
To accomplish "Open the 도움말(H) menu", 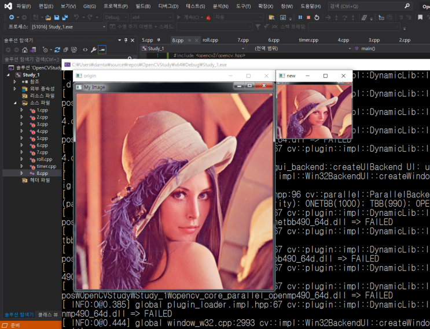I will (x=311, y=6).
